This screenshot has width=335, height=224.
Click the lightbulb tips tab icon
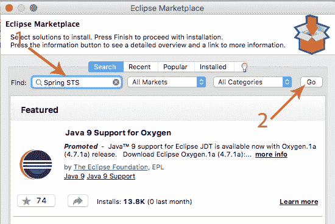pos(244,67)
